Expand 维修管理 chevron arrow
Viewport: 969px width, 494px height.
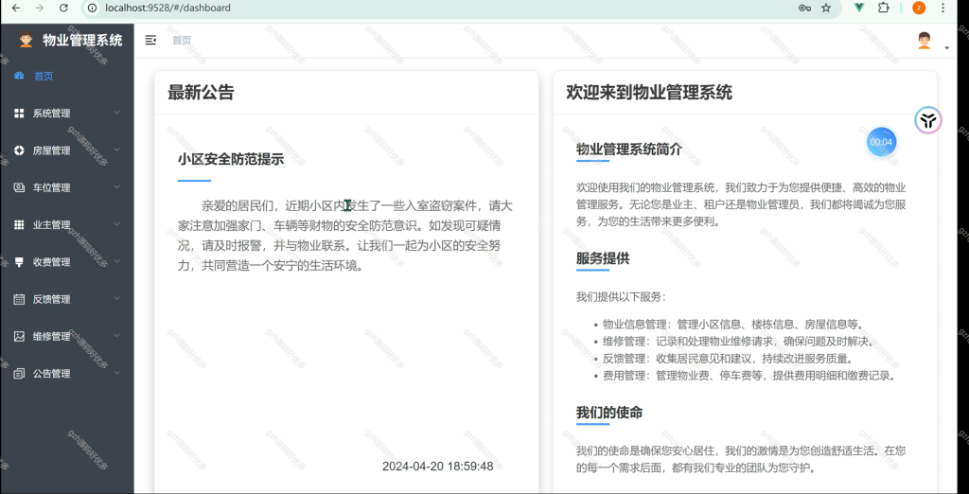pyautogui.click(x=116, y=336)
